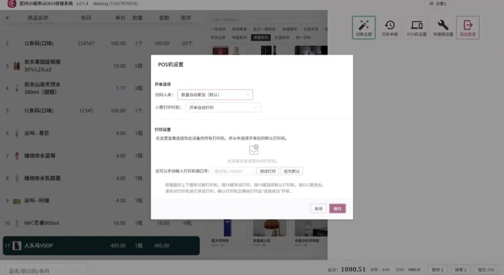Select the 统一饮料 category tab
The width and height of the screenshot is (504, 275).
pyautogui.click(x=304, y=37)
